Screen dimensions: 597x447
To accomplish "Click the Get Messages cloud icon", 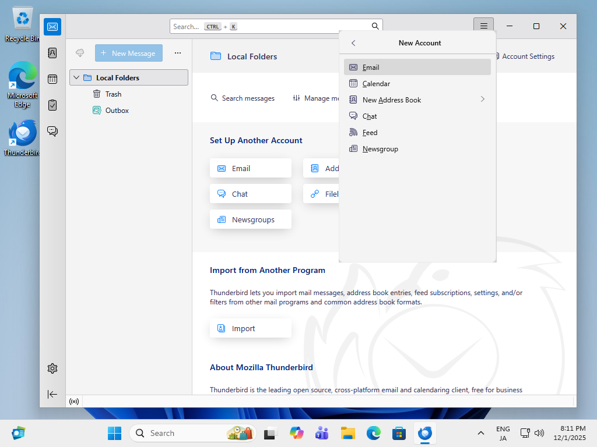I will 80,53.
